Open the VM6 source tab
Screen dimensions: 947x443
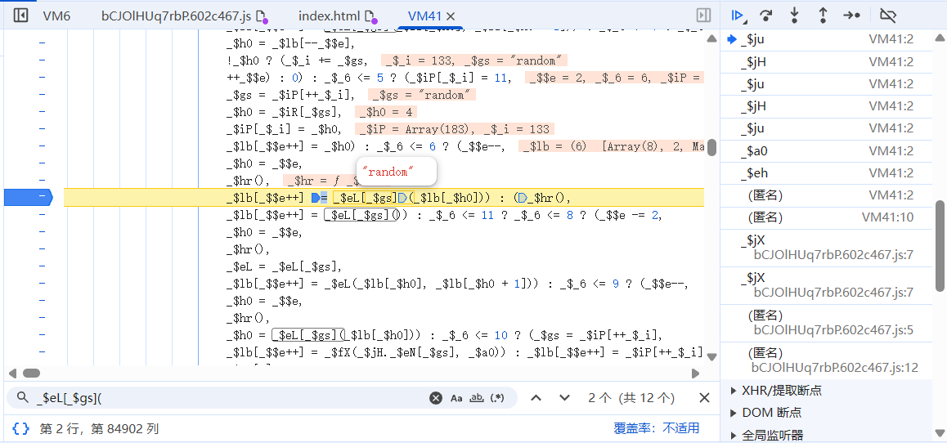coord(56,16)
